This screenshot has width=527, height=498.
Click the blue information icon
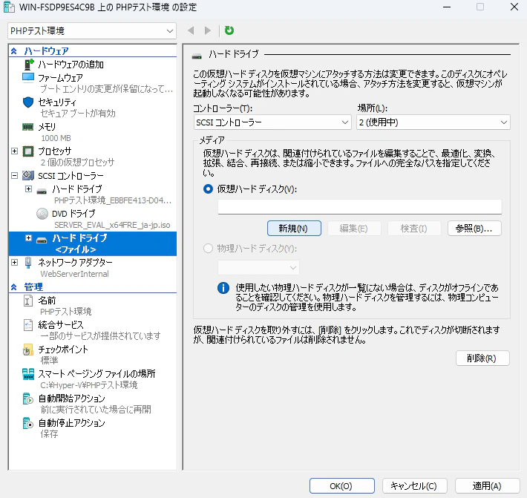(x=223, y=288)
